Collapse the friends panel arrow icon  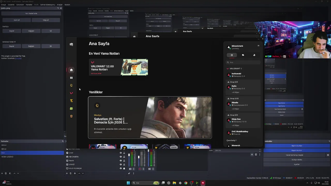click(x=258, y=46)
